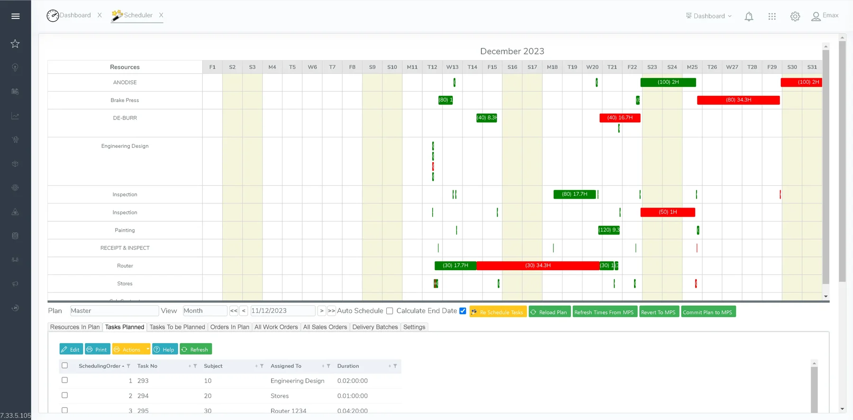The height and width of the screenshot is (420, 853).
Task: Close the Dashboard tab with its X
Action: click(x=100, y=15)
